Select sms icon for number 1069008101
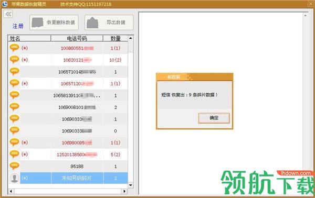The height and width of the screenshot is (198, 315). pyautogui.click(x=15, y=107)
